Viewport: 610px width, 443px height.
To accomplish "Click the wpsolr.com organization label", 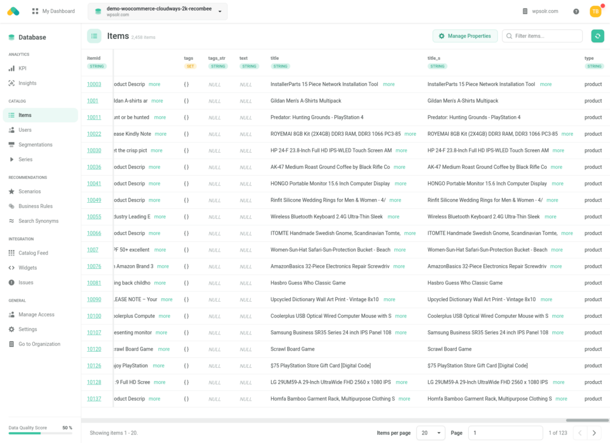I will 545,11.
